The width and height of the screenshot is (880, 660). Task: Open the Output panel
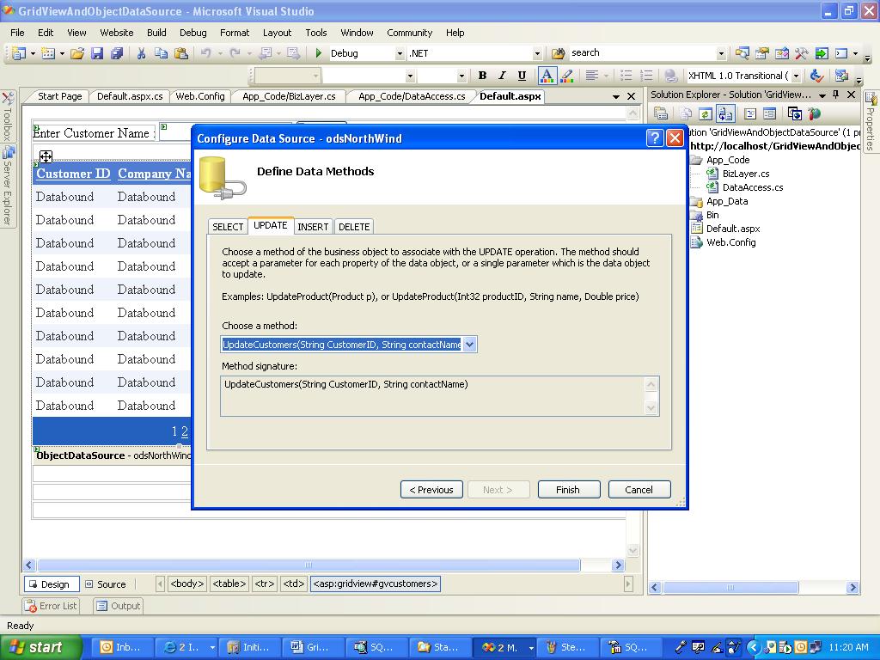118,606
